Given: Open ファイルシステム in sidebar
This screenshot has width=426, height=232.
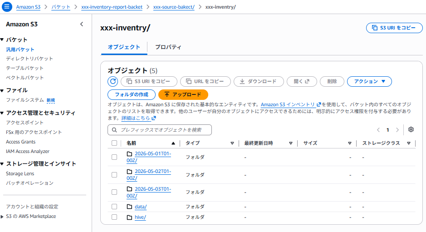Looking at the screenshot, I should (24, 100).
